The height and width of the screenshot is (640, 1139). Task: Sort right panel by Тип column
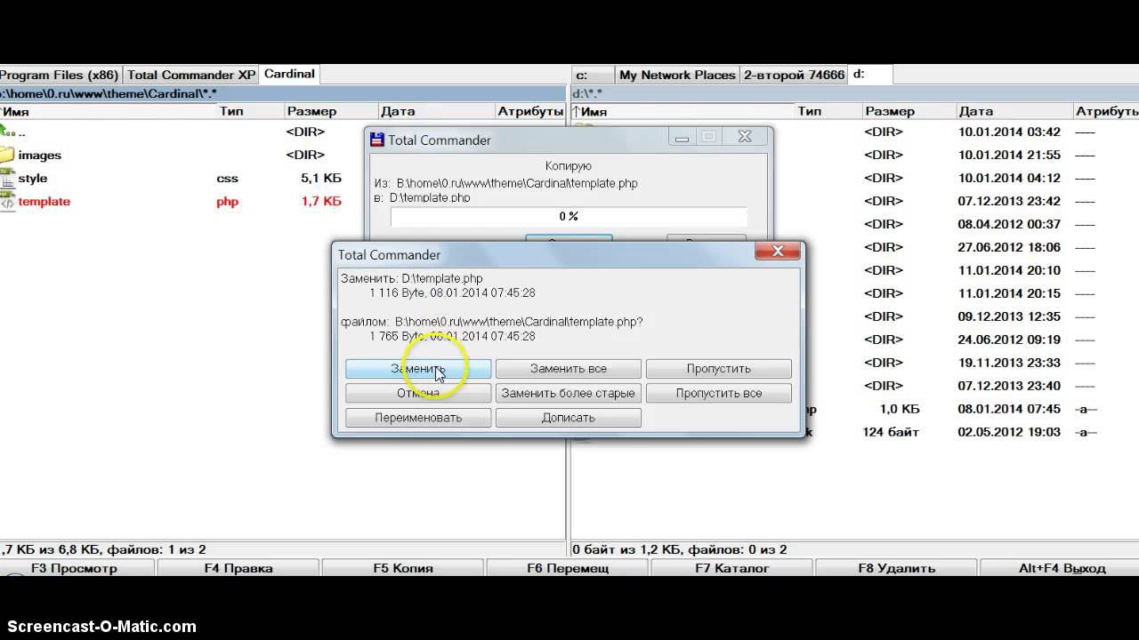pos(829,111)
